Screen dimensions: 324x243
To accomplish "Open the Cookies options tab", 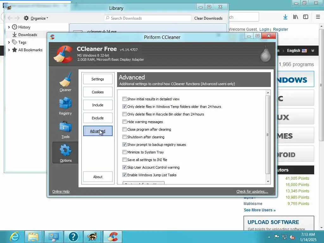I will pos(98,92).
